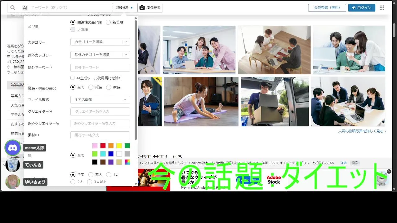Click the ログイン button
Screen dimensions: 397x223
tap(362, 8)
